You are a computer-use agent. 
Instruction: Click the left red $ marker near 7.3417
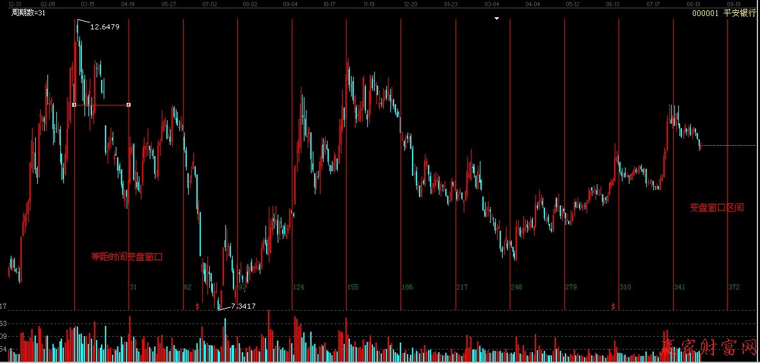pos(197,307)
